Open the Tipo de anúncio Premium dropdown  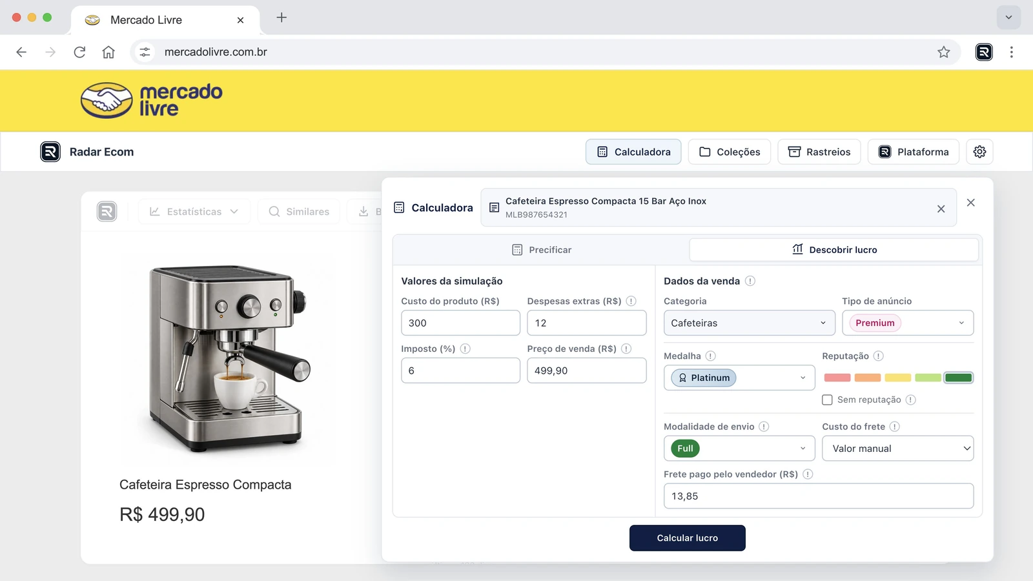[x=908, y=323]
